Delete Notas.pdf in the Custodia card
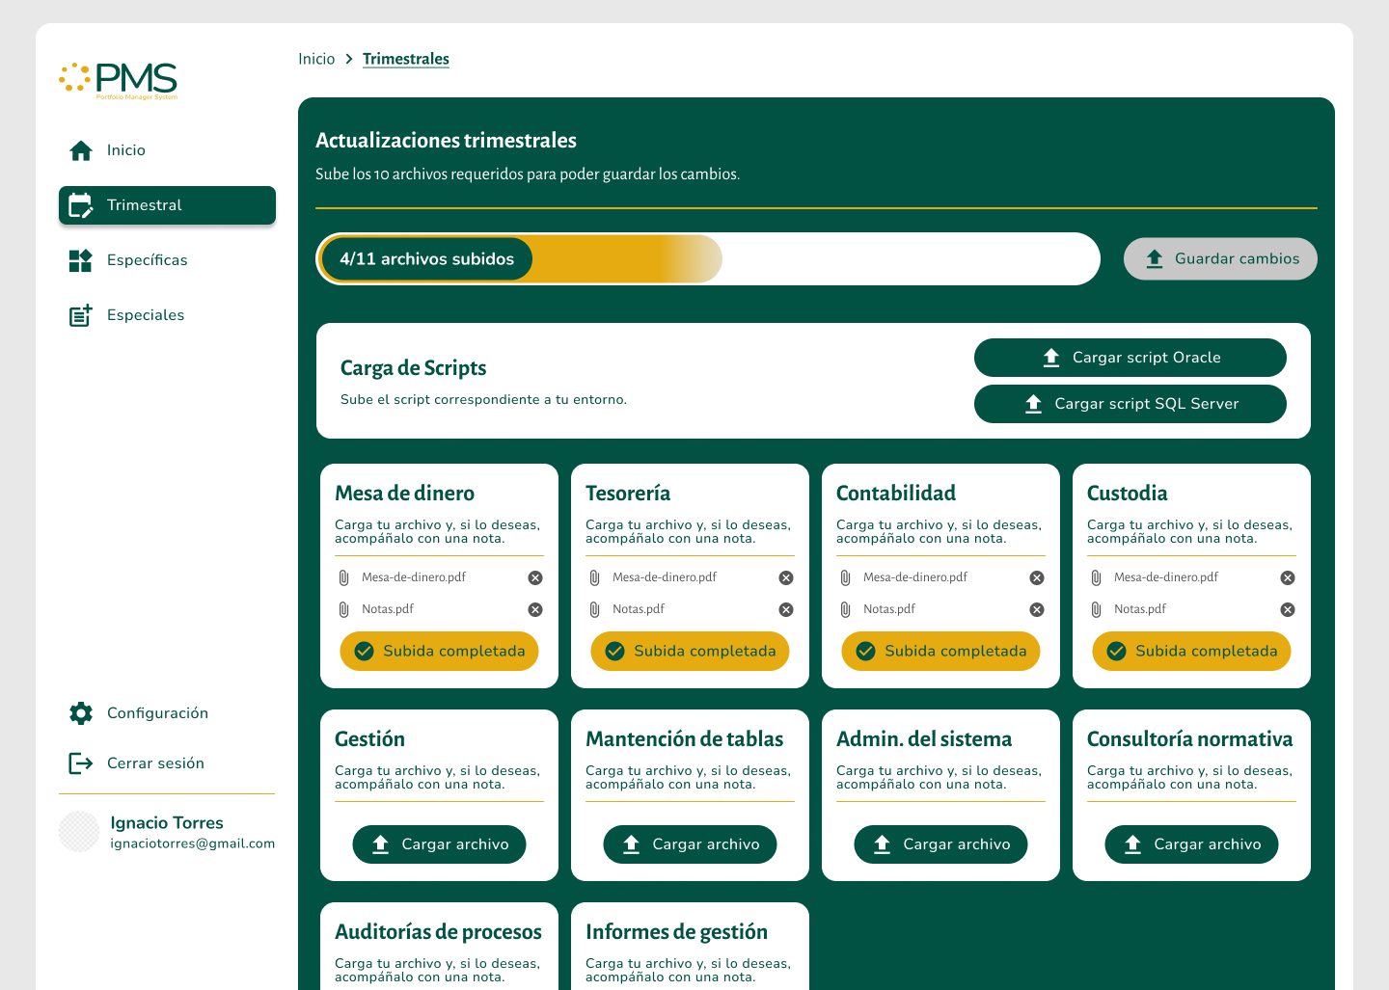Screen dimensions: 1389x990 tap(1288, 609)
